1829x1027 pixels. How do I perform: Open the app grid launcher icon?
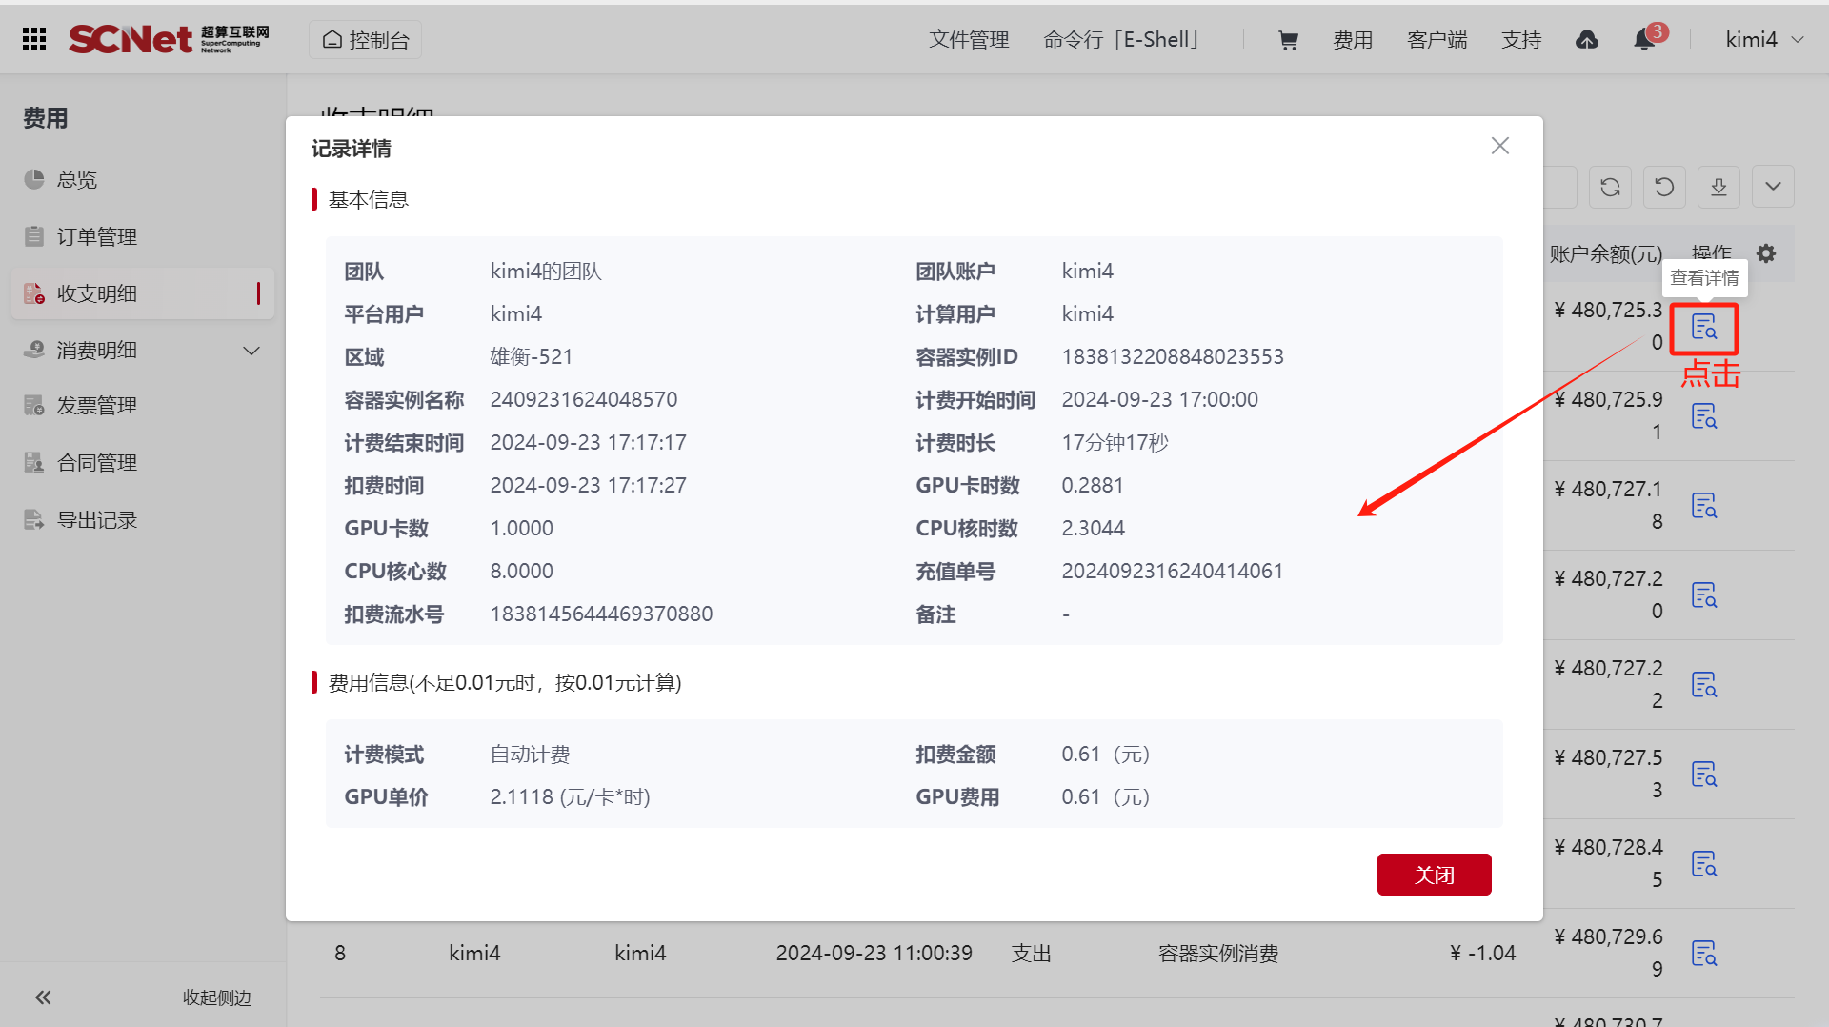34,39
